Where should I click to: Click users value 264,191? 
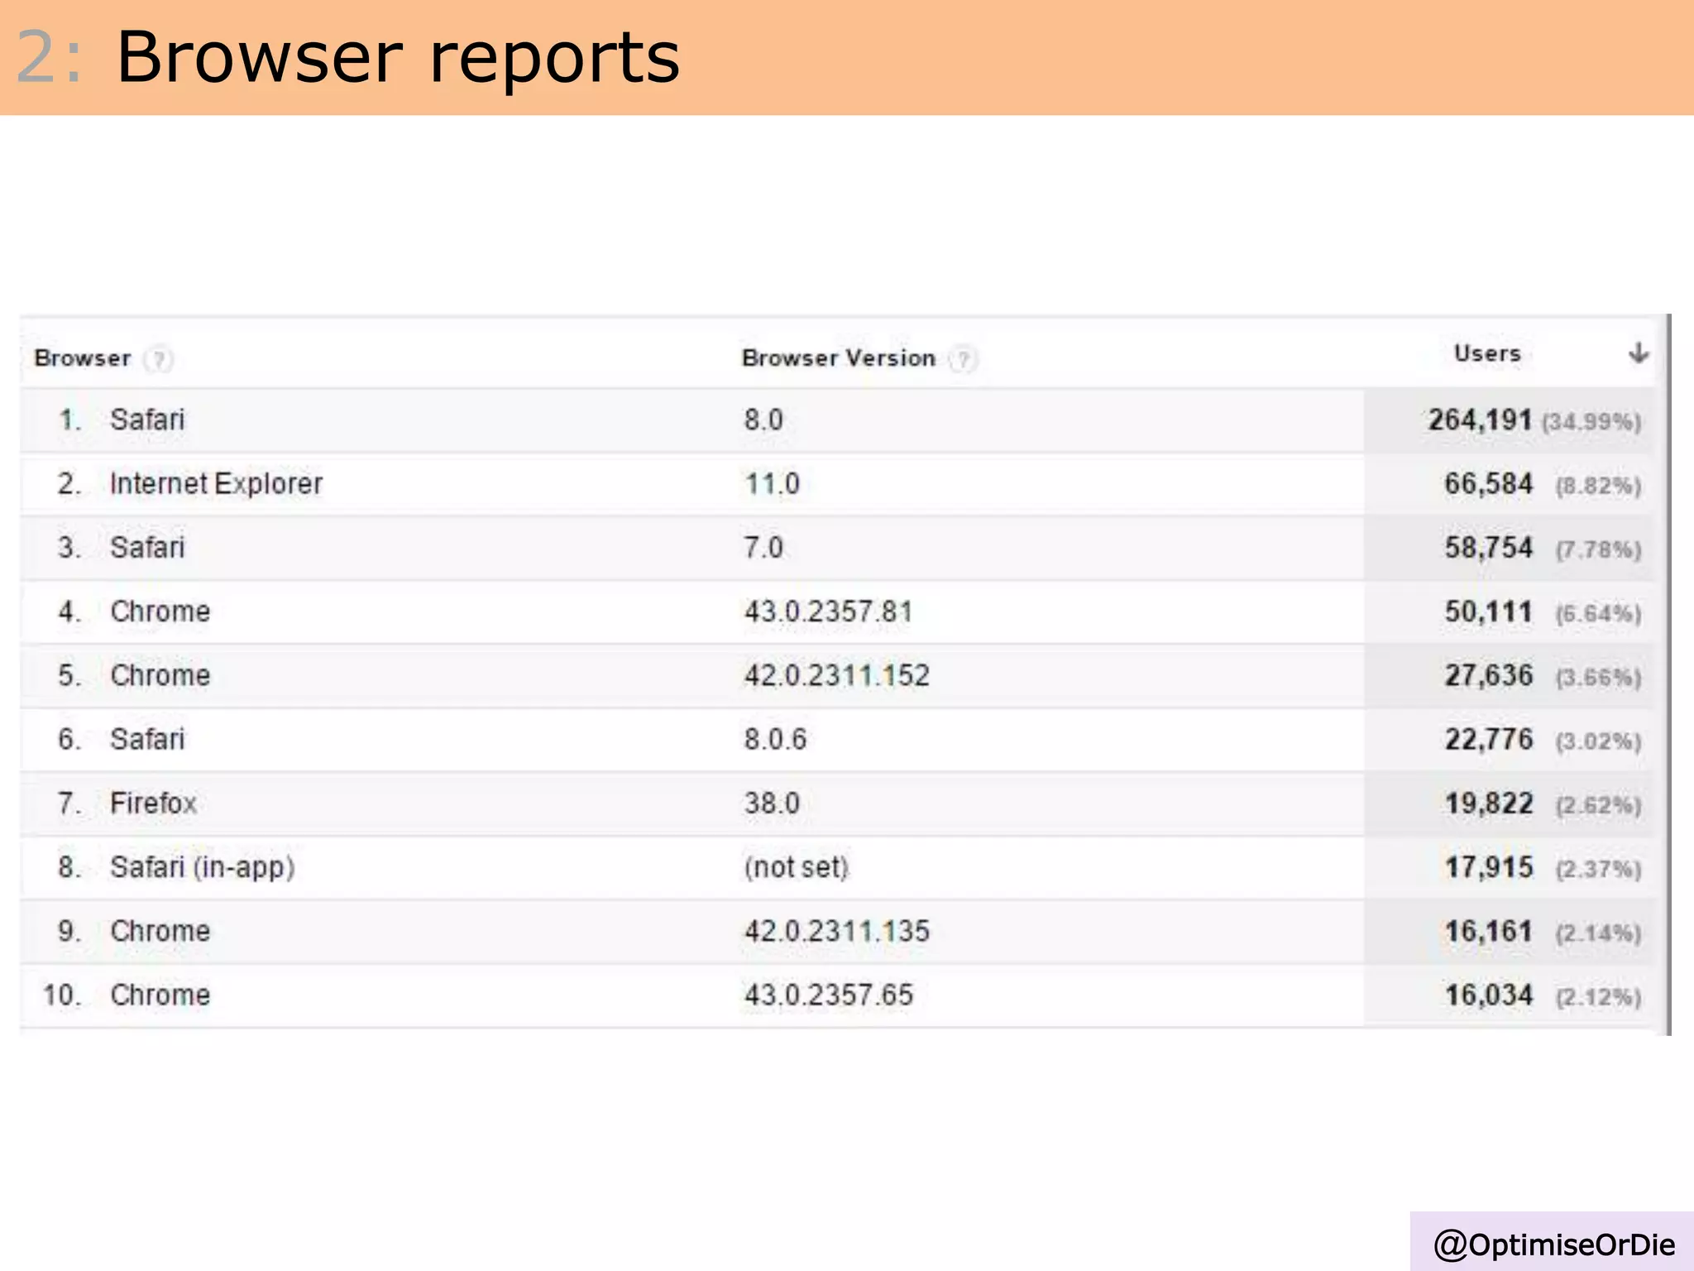pyautogui.click(x=1480, y=420)
